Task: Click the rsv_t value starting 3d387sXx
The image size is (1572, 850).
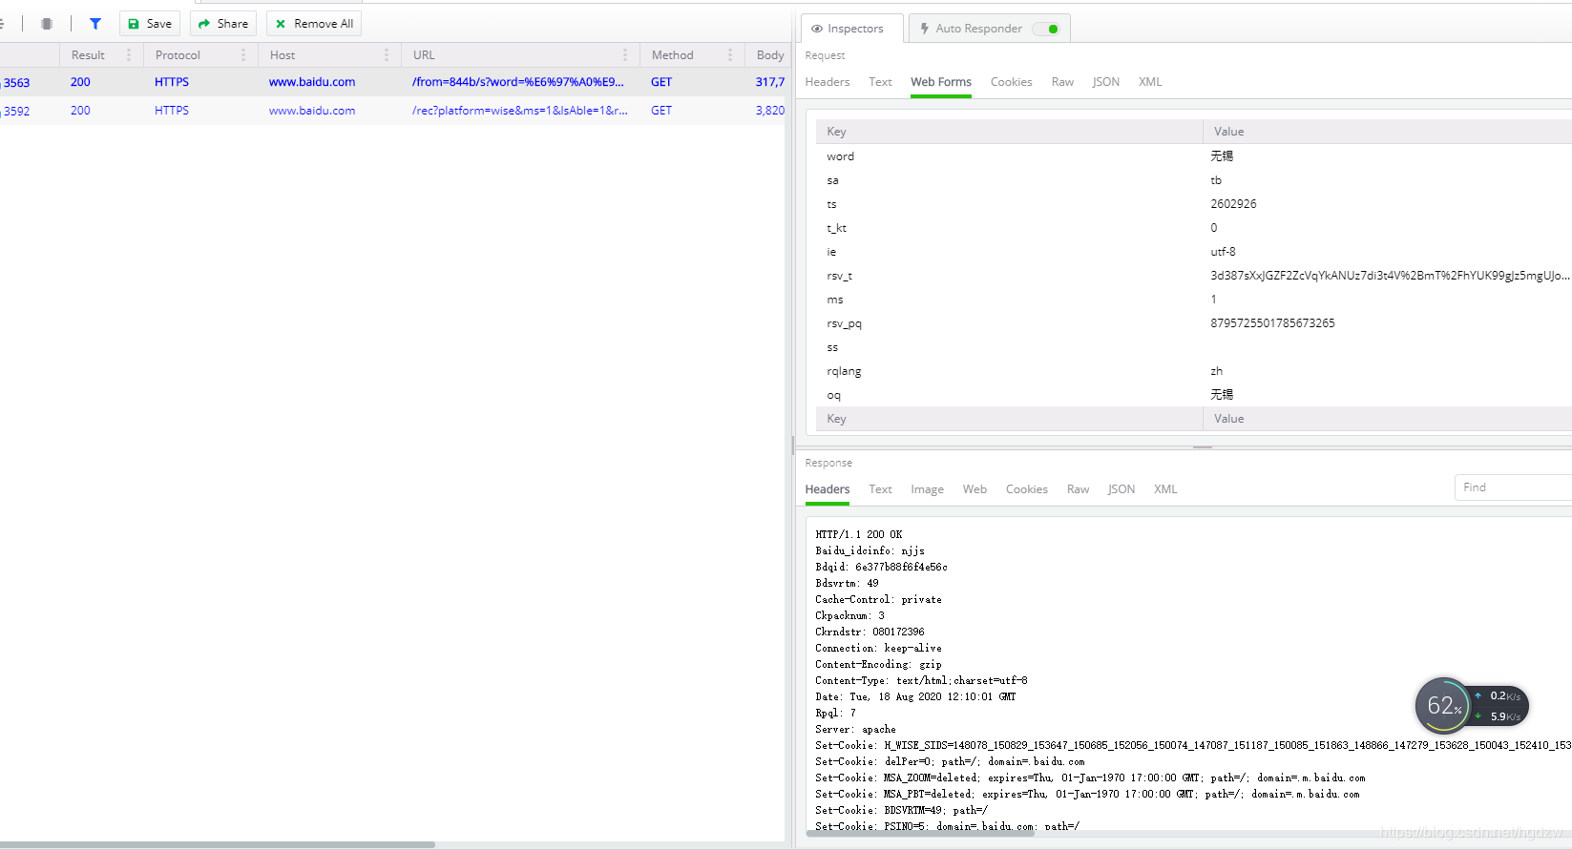Action: click(1390, 276)
